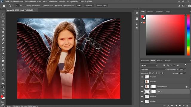
Task: Select the Move tool
Action: [x=3, y=14]
